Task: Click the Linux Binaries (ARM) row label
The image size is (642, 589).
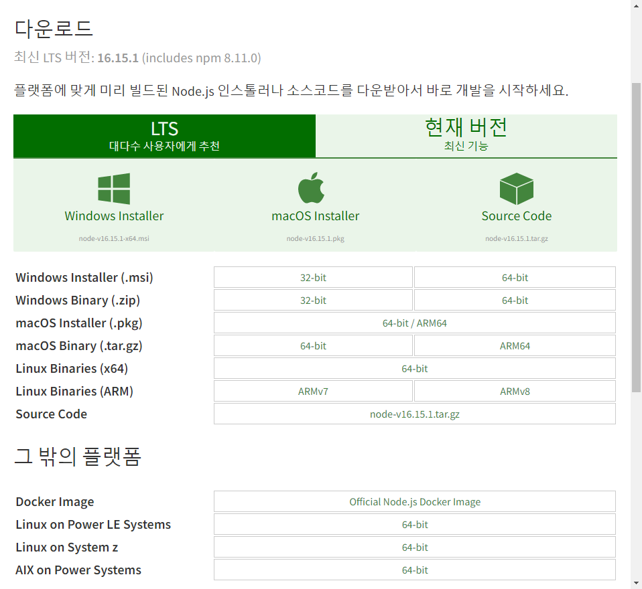Action: tap(74, 392)
